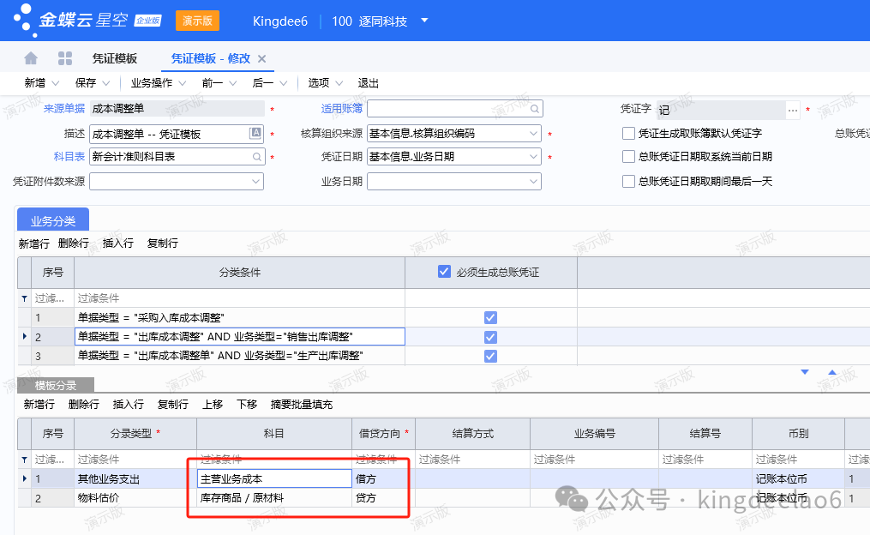
Task: Uncheck 必须生成总账凭证 header checkbox
Action: (x=444, y=272)
